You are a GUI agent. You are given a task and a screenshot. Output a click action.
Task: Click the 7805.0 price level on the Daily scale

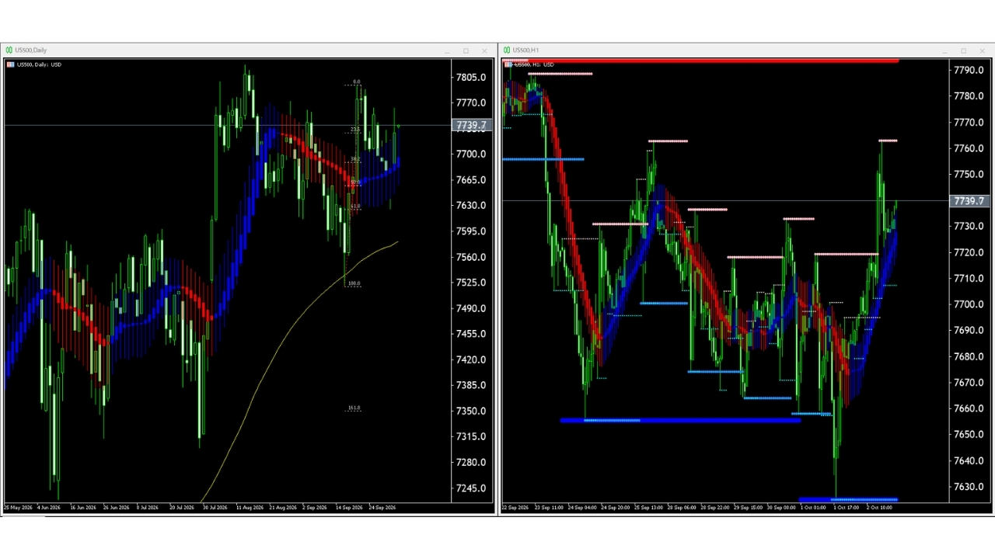[471, 78]
